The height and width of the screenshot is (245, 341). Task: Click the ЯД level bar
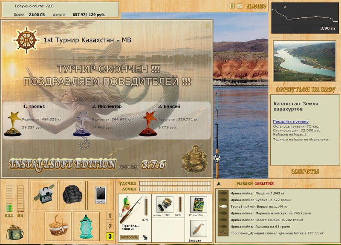pos(20,198)
